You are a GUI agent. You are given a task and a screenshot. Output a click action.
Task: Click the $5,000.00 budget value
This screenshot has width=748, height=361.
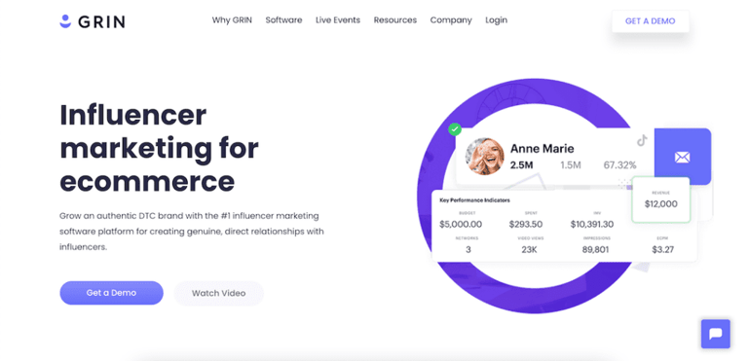[461, 224]
